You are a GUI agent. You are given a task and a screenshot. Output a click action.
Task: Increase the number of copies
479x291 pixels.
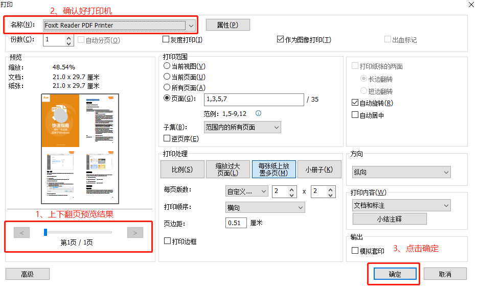(x=69, y=37)
